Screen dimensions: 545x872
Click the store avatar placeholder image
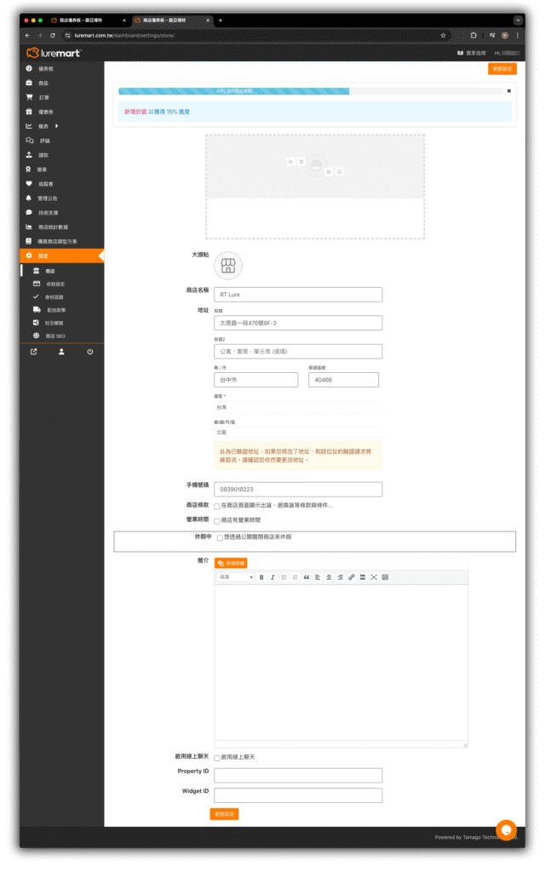(x=227, y=266)
